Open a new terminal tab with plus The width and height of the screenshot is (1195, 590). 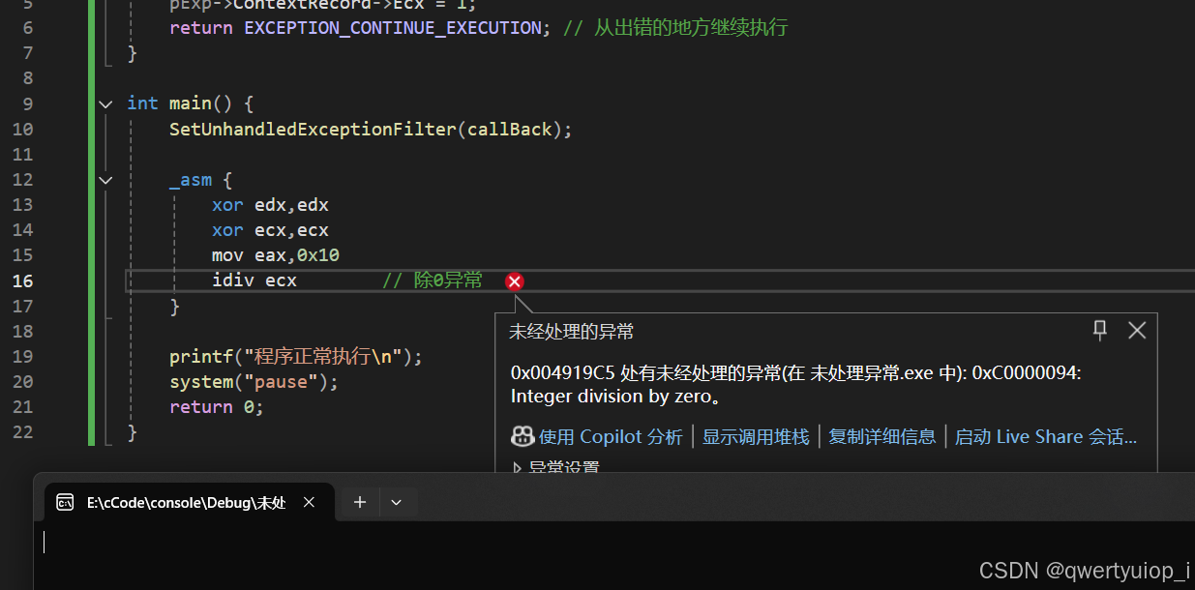360,502
